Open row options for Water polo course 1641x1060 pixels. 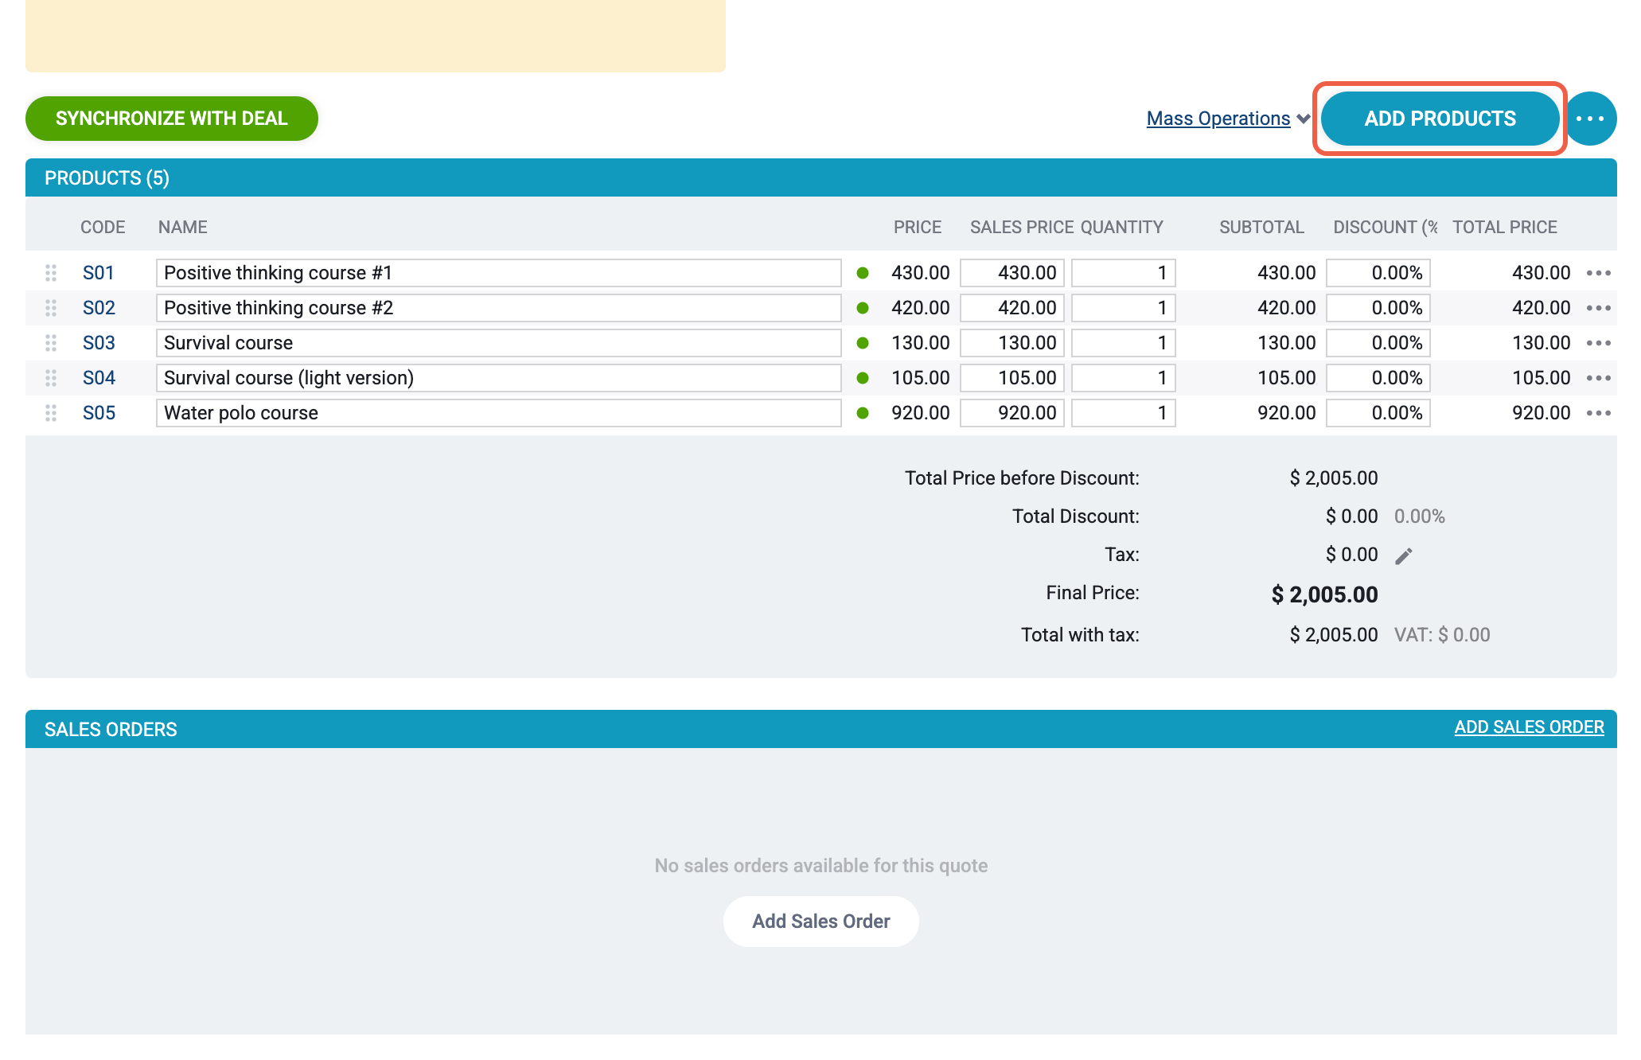[1598, 413]
